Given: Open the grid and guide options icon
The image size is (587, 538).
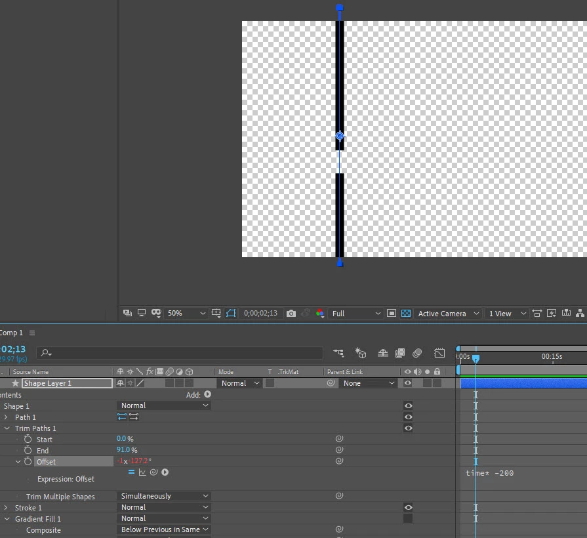Looking at the screenshot, I should coord(216,313).
